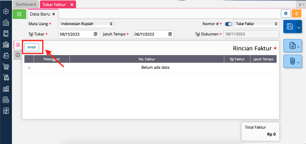The width and height of the screenshot is (306, 144).
Task: Open the settings gear in the sidebar
Action: [x=6, y=11]
